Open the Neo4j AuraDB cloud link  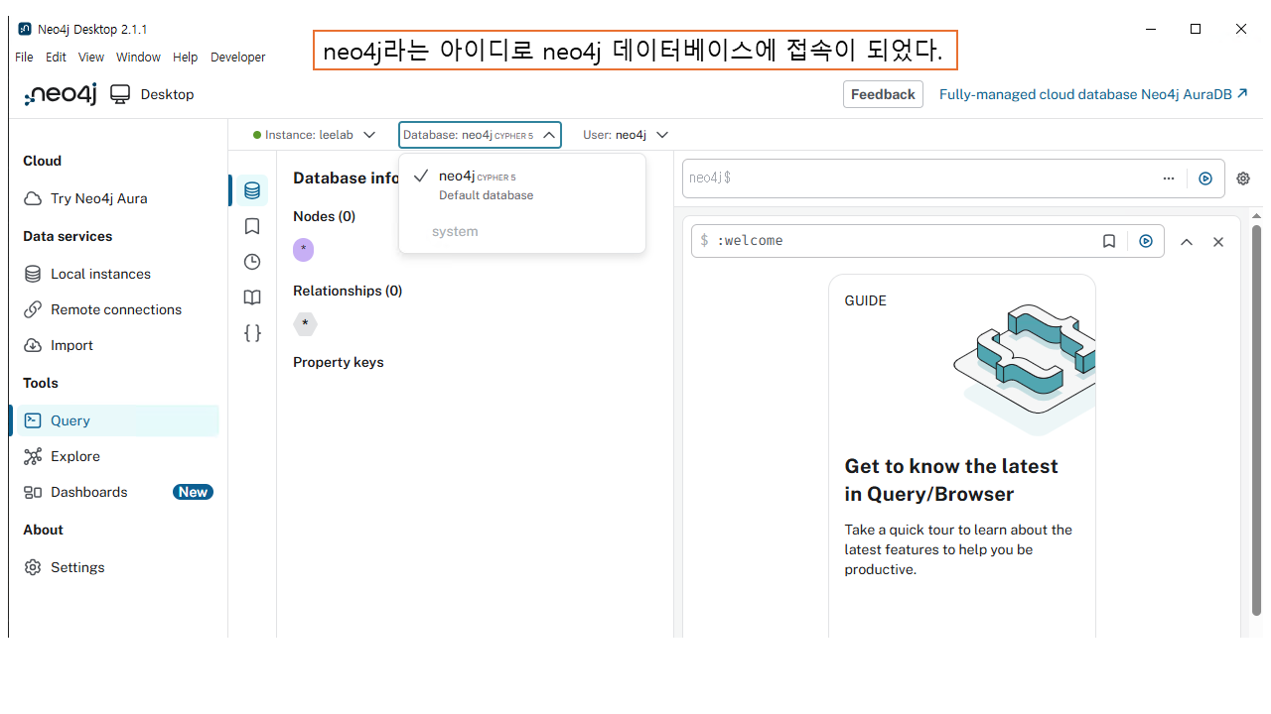point(1093,94)
